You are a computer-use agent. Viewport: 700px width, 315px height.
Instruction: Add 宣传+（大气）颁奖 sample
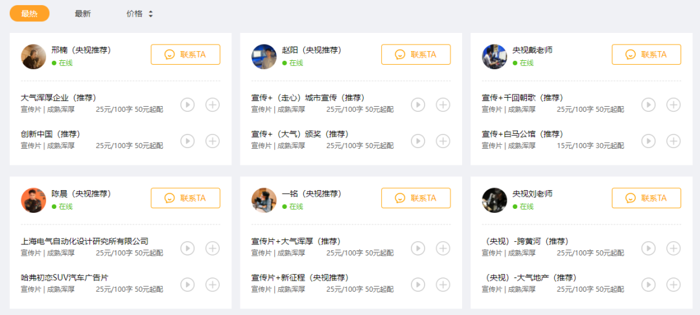[x=443, y=140]
